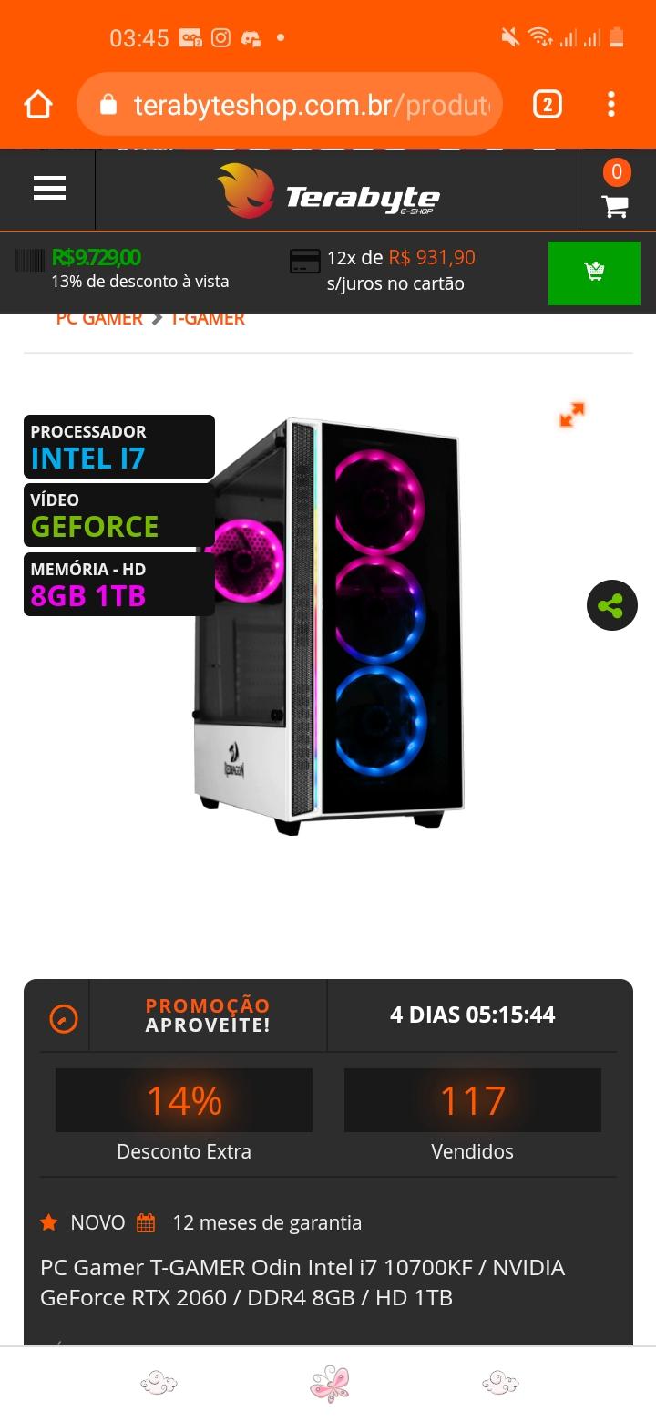Tap the gaming PC product image

[x=329, y=625]
